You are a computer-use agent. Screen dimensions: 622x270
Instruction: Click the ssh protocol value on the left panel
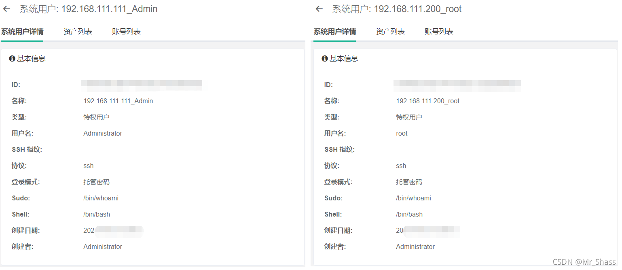coord(88,166)
